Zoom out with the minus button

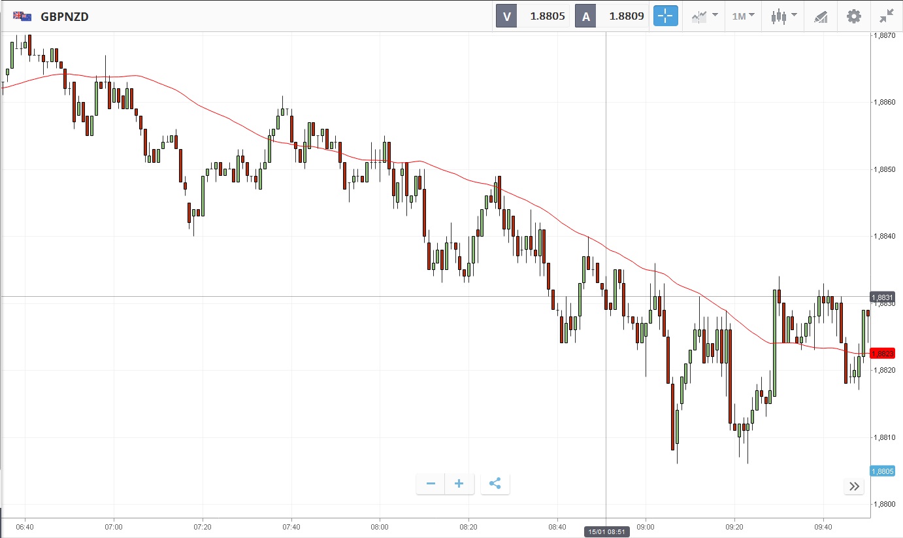pyautogui.click(x=431, y=484)
